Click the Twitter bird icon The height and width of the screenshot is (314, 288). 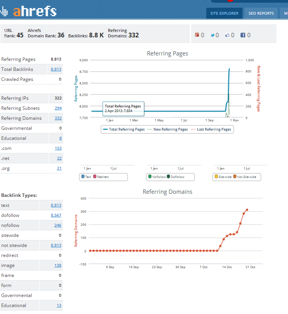point(212,35)
